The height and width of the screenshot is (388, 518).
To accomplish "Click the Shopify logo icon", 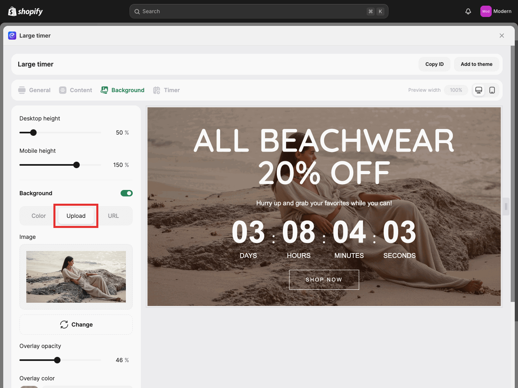I will click(x=12, y=11).
